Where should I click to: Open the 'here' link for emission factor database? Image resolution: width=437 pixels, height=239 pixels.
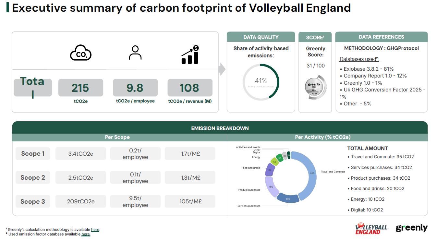pyautogui.click(x=86, y=234)
